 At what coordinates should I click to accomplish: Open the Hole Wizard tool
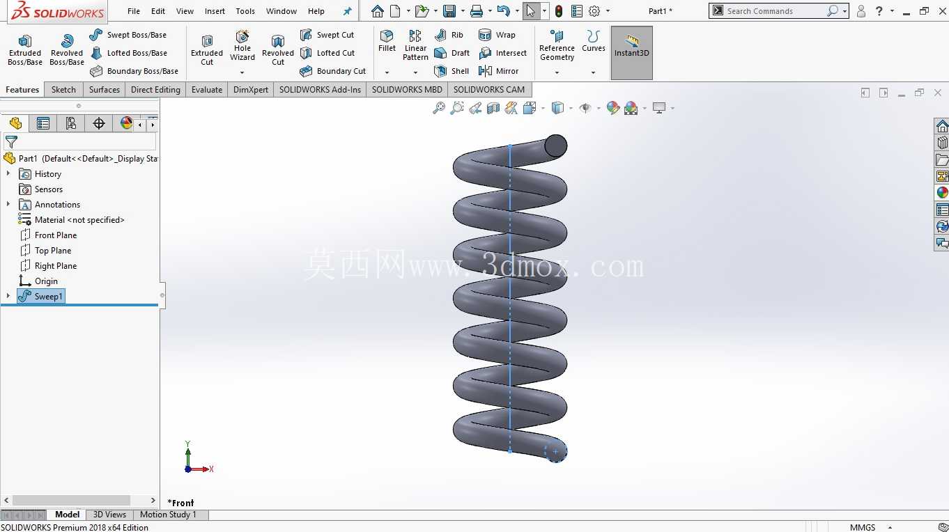click(242, 46)
